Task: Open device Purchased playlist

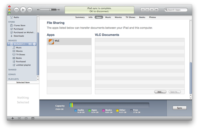Action: tap(21, 62)
